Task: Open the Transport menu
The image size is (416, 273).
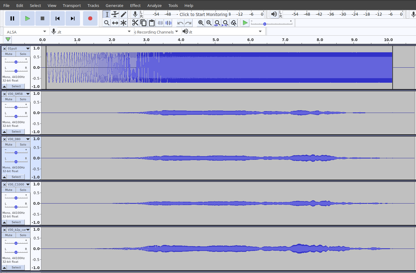Action: pyautogui.click(x=72, y=5)
